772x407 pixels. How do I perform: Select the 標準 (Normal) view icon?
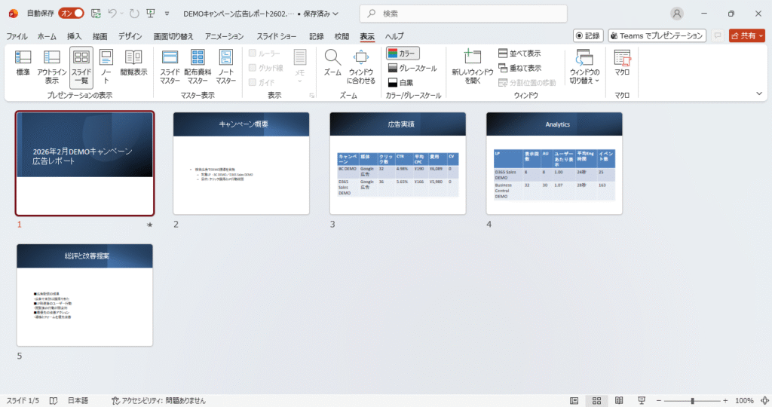tap(23, 65)
